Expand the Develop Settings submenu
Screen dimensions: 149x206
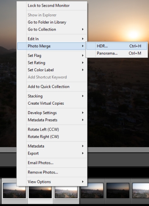[52, 113]
